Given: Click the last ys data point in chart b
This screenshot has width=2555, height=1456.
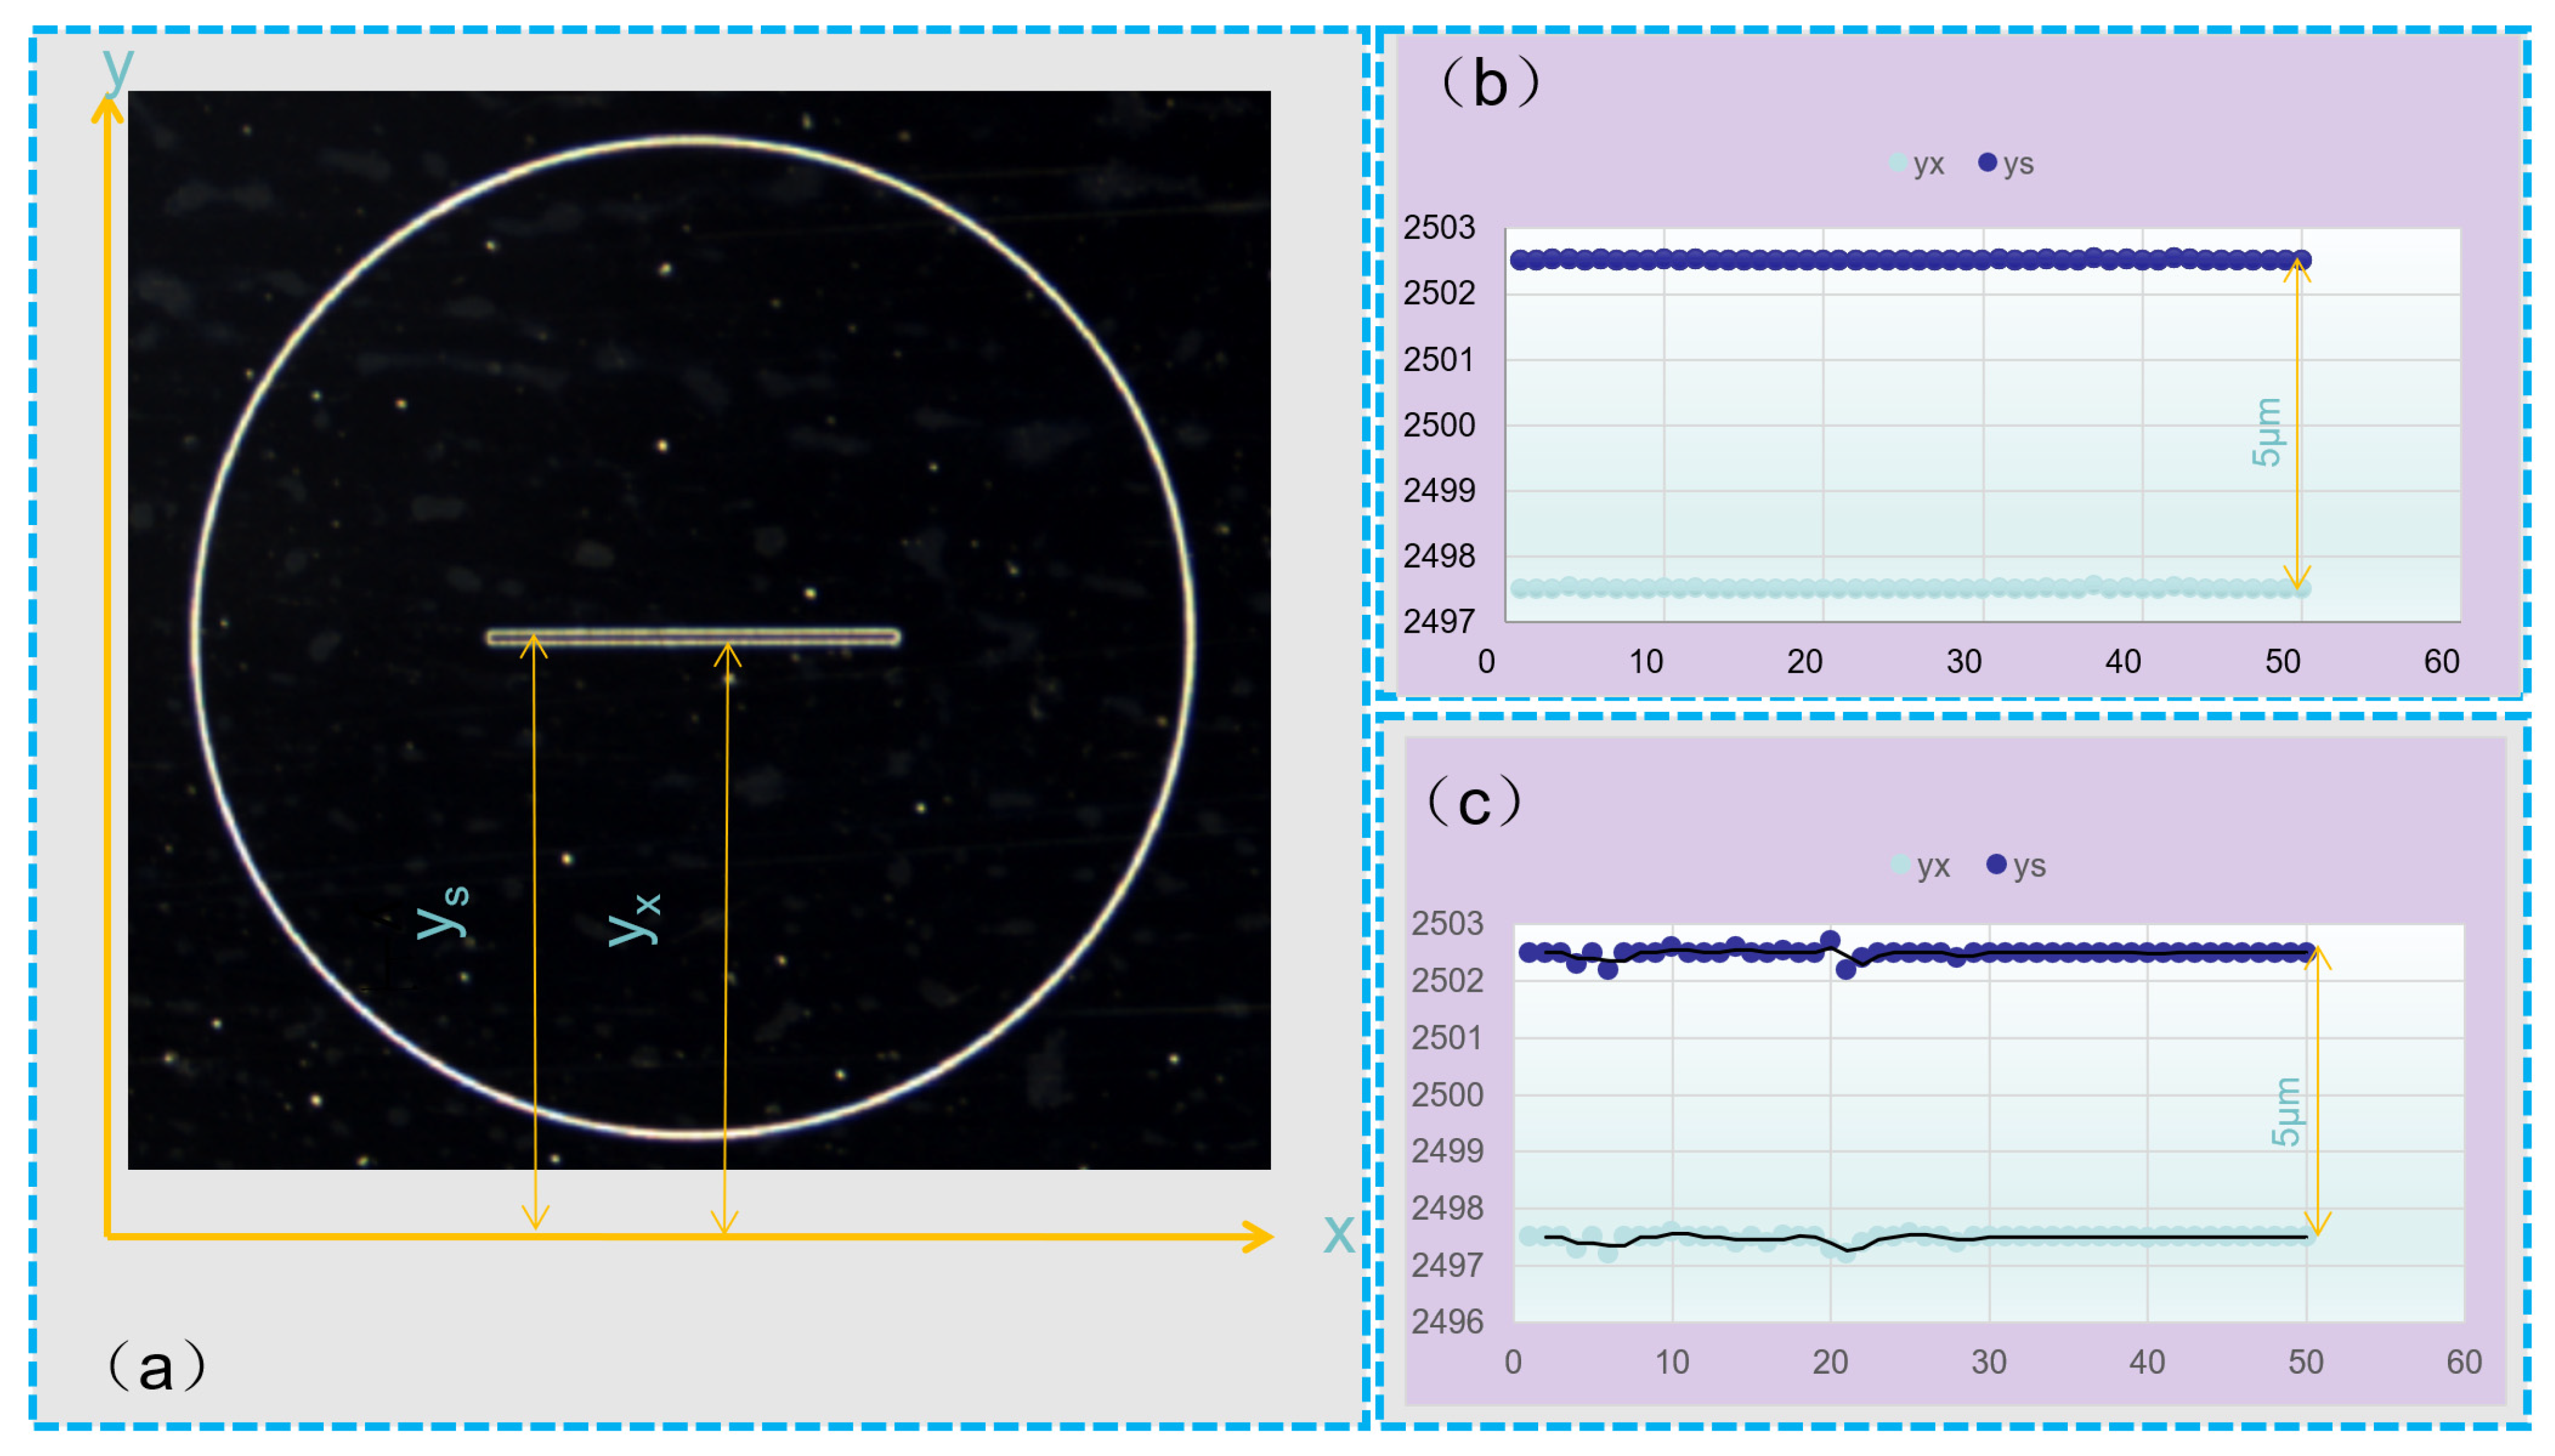Looking at the screenshot, I should (2301, 260).
